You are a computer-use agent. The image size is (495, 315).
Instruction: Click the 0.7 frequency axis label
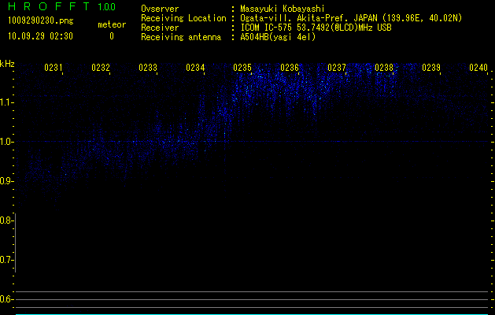tap(6, 260)
